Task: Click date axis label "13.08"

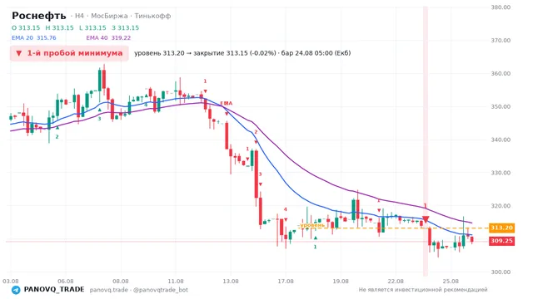Action: coord(231,282)
